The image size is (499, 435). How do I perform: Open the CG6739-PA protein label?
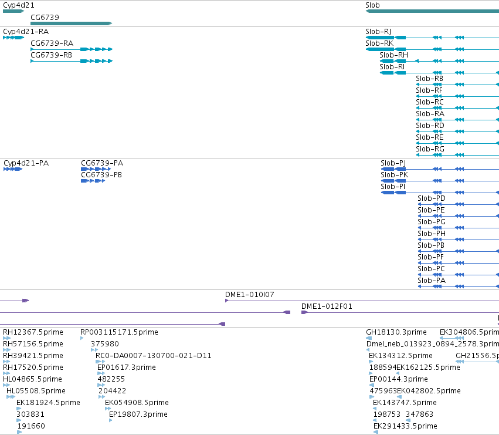click(x=102, y=163)
